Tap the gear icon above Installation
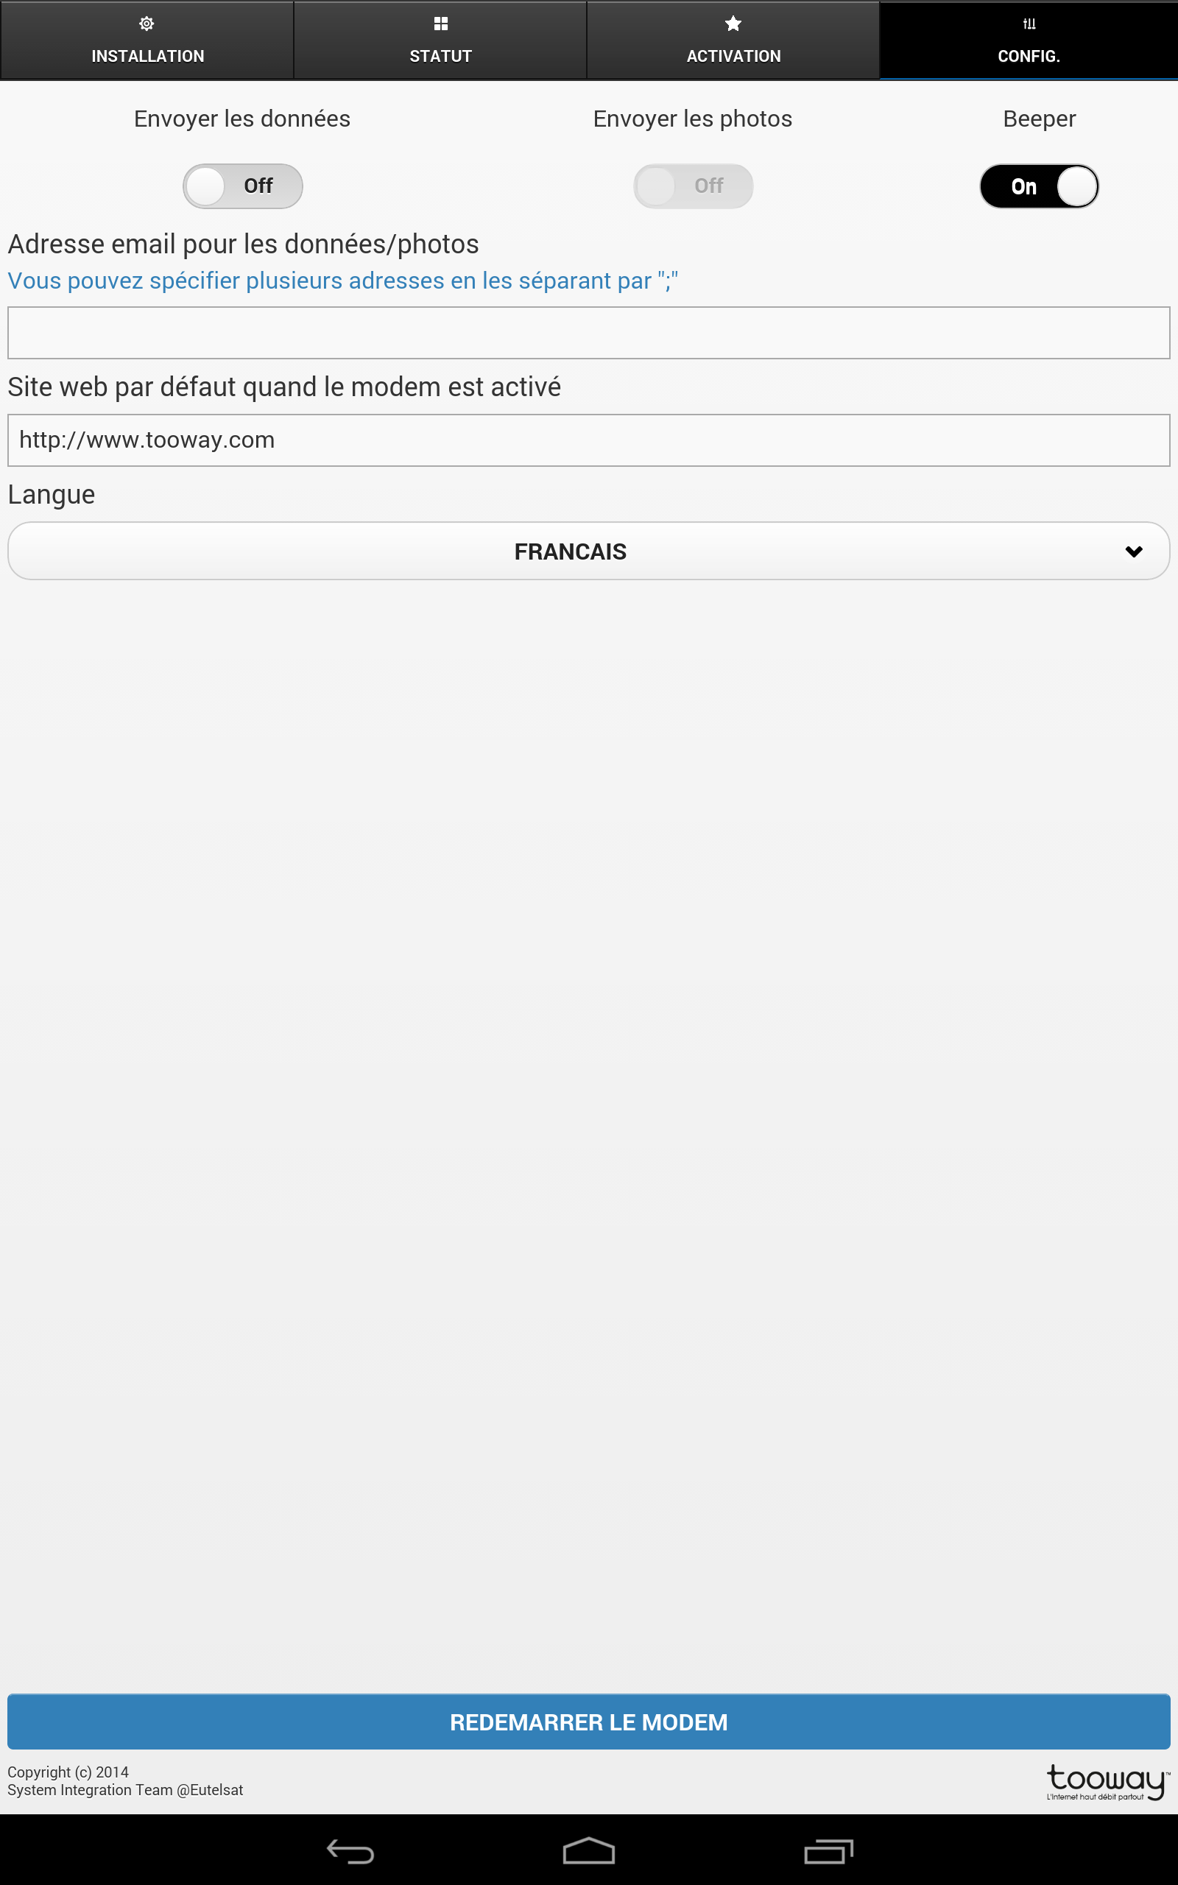This screenshot has width=1178, height=1885. pyautogui.click(x=147, y=24)
